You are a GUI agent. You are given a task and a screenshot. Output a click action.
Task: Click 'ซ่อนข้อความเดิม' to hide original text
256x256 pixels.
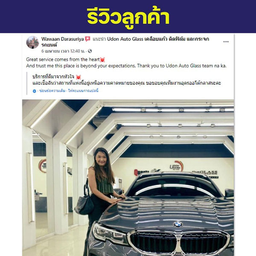click(52, 91)
